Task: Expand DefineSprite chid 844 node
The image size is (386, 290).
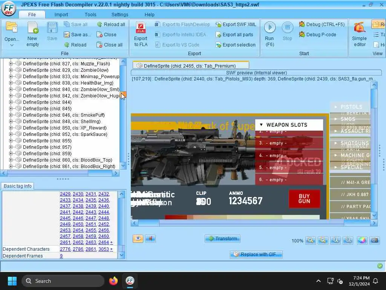Action: click(11, 102)
